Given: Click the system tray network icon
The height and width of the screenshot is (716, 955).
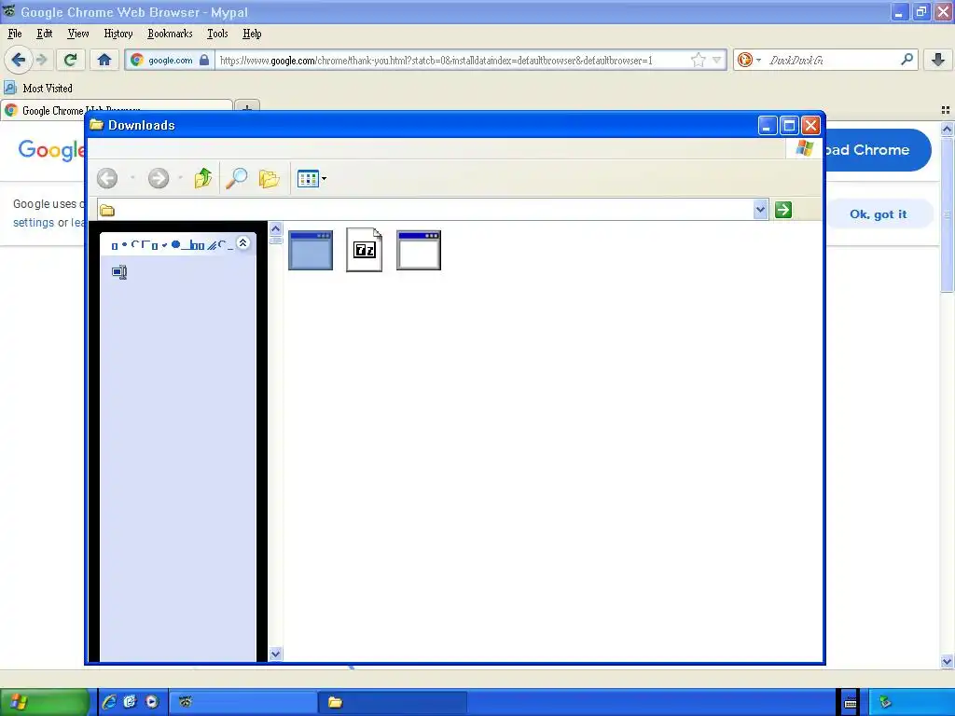Looking at the screenshot, I should tap(885, 703).
